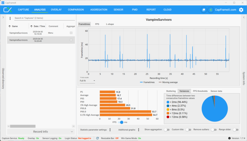Click the login icon next to CapFrameX.com
Image resolution: width=247 pixels, height=141 pixels.
point(211,10)
